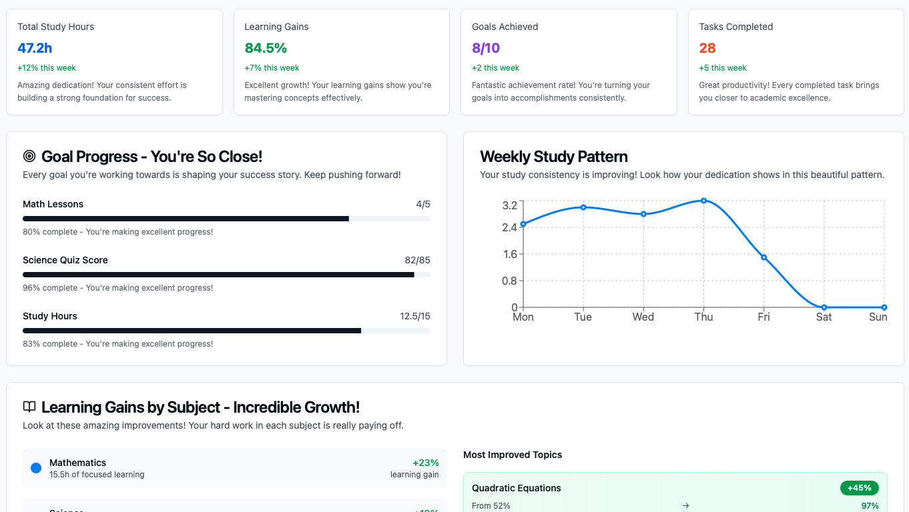Screen dimensions: 909x512
Task: Click the Saturday data point on chart
Action: [824, 307]
